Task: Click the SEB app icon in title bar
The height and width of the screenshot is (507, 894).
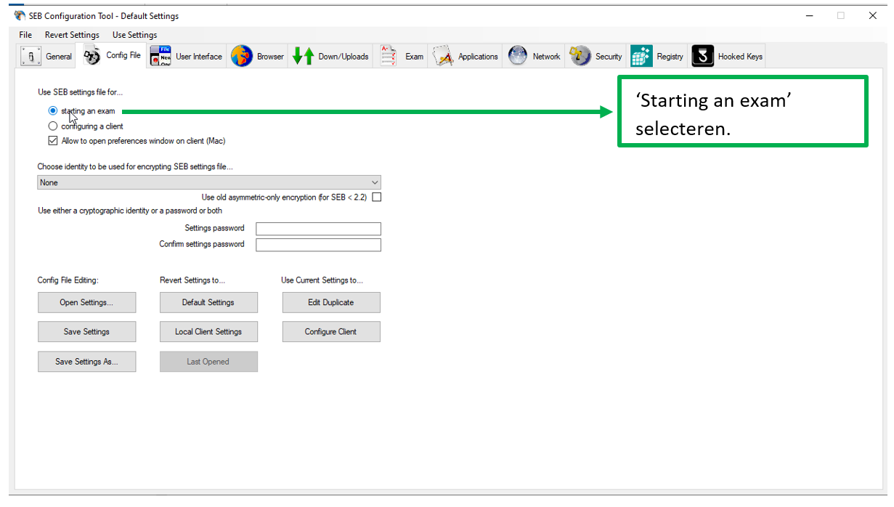Action: pyautogui.click(x=20, y=16)
